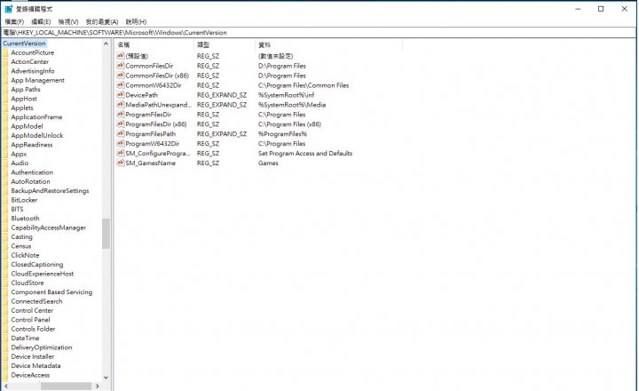
Task: Select the DeviceAccess key
Action: pos(30,375)
